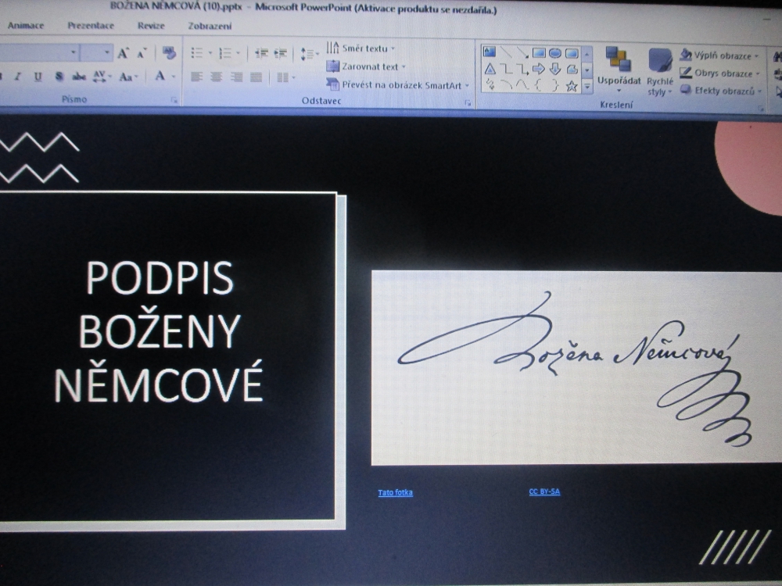Follow the Tato fotka link

tap(396, 493)
